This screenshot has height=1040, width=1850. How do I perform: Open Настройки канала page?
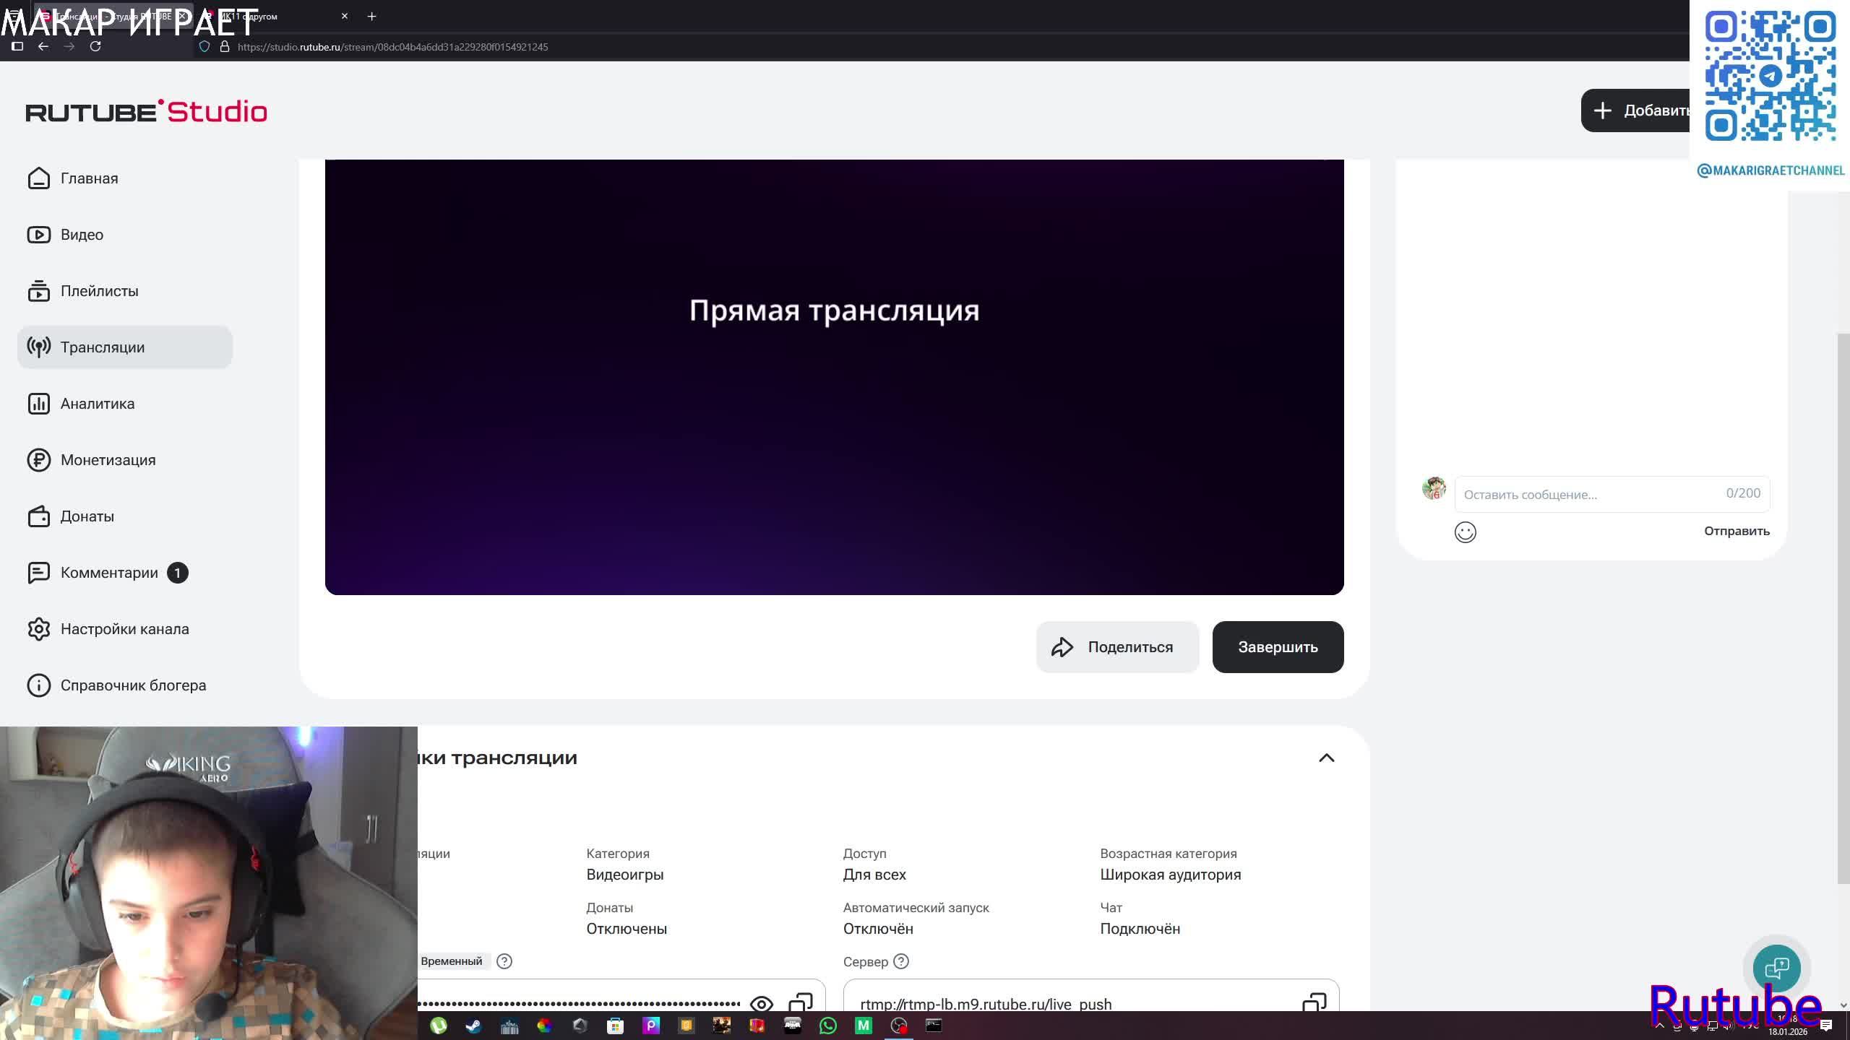[x=124, y=629]
